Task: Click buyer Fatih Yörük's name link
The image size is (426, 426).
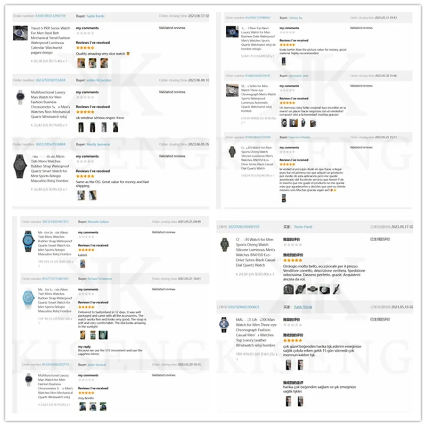Action: point(303,307)
